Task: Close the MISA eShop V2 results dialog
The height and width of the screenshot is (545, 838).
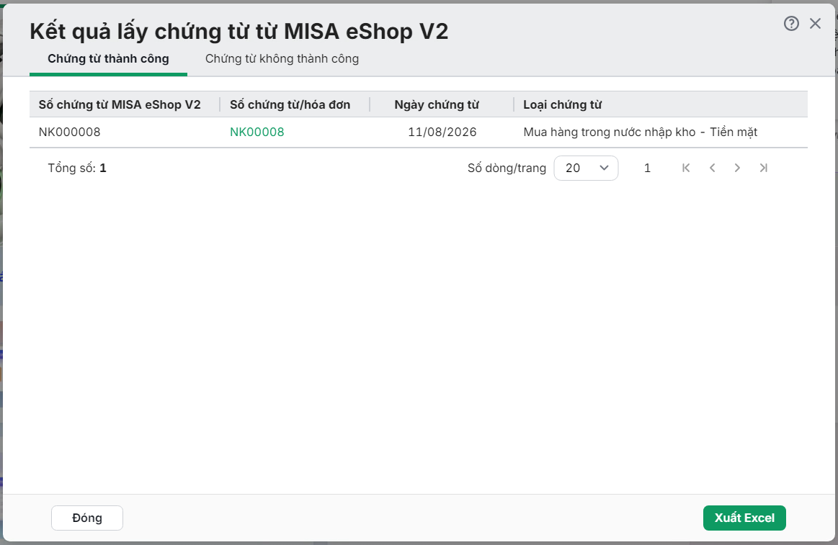Action: tap(815, 24)
